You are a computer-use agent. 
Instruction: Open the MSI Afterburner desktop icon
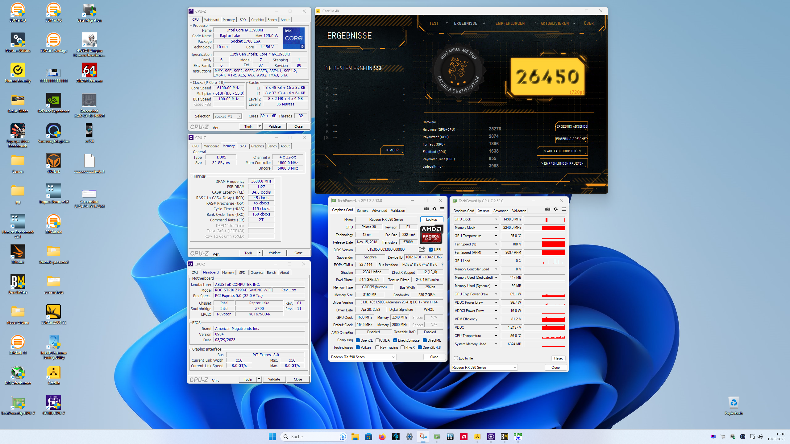click(18, 375)
